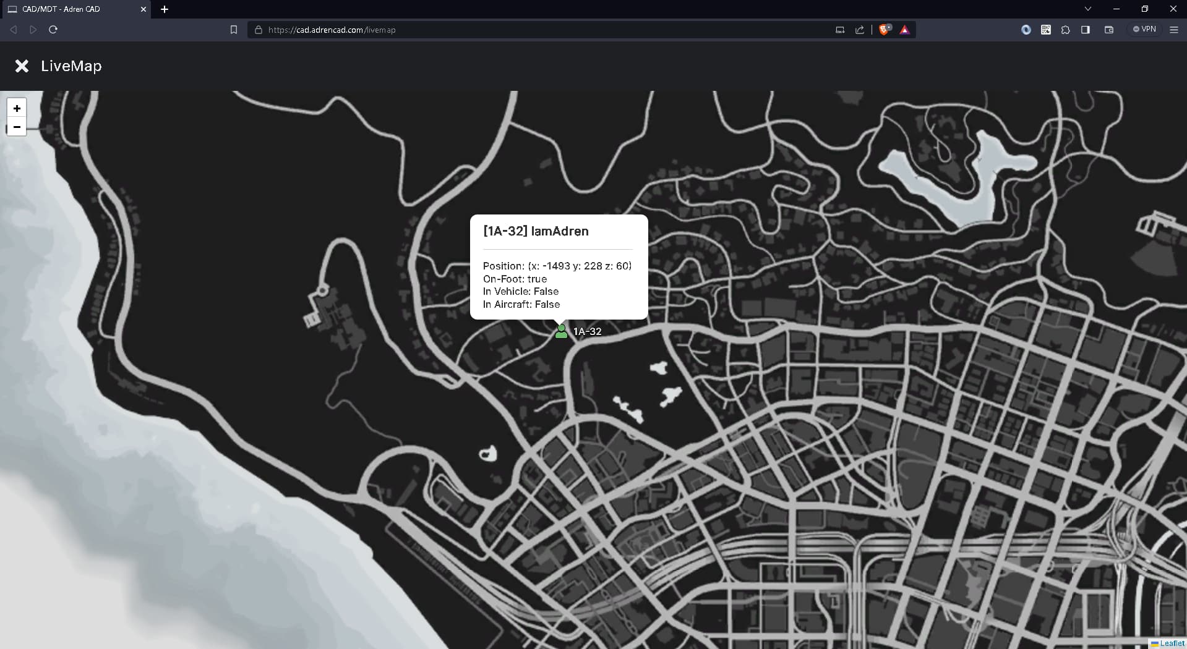Viewport: 1187px width, 649px height.
Task: Open Brave Shields panel
Action: pyautogui.click(x=885, y=30)
